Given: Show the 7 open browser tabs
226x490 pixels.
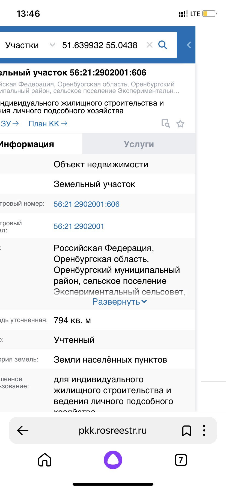Looking at the screenshot, I should 181,460.
